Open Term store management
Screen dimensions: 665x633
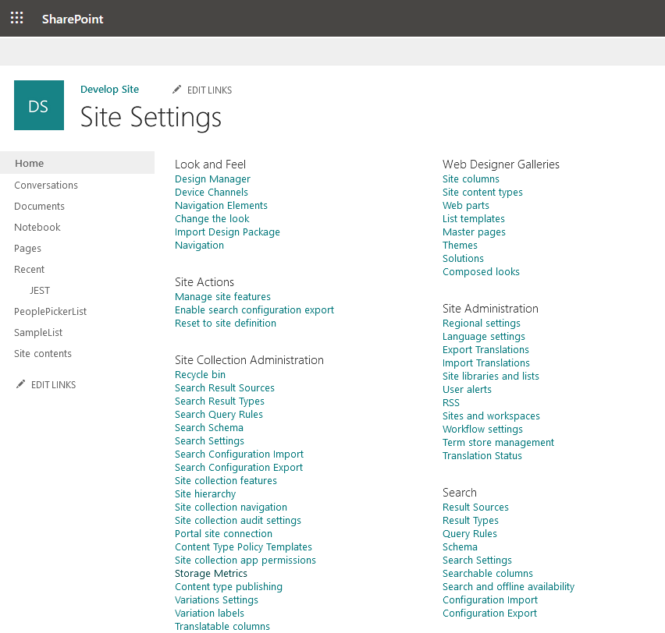tap(498, 443)
